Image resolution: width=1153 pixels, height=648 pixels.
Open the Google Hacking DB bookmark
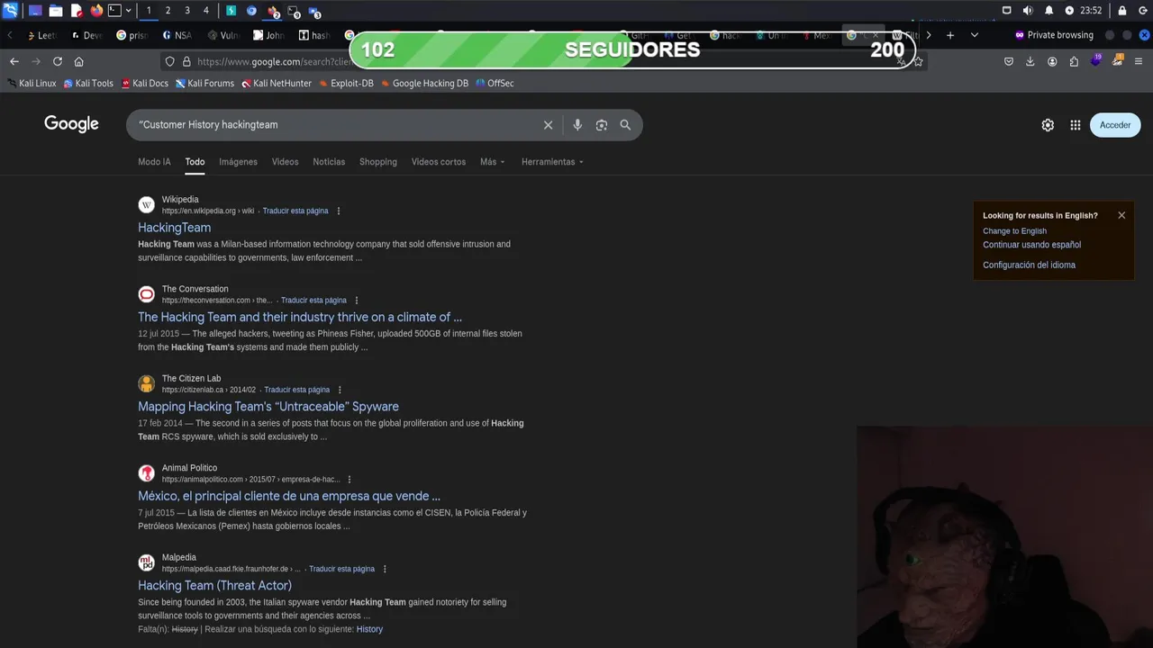tap(424, 83)
